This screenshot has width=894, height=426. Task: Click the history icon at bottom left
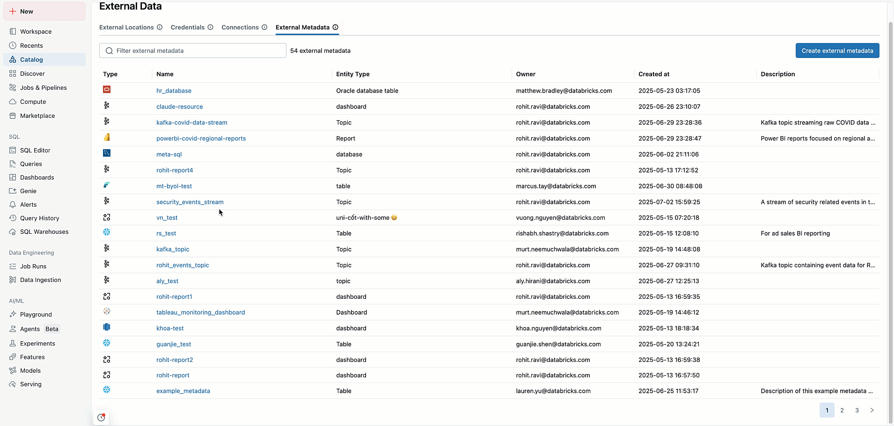101,418
